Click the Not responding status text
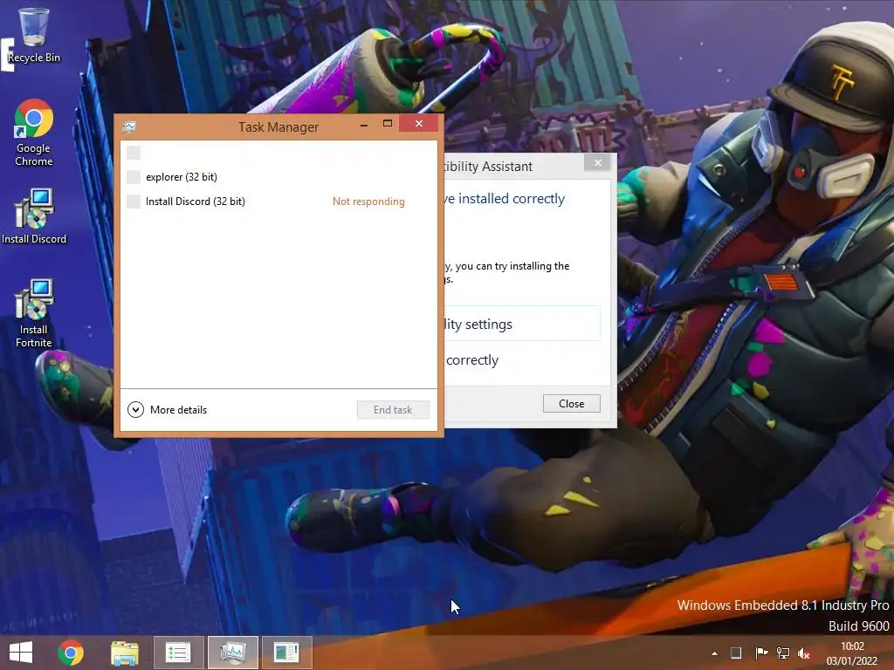 pyautogui.click(x=368, y=202)
